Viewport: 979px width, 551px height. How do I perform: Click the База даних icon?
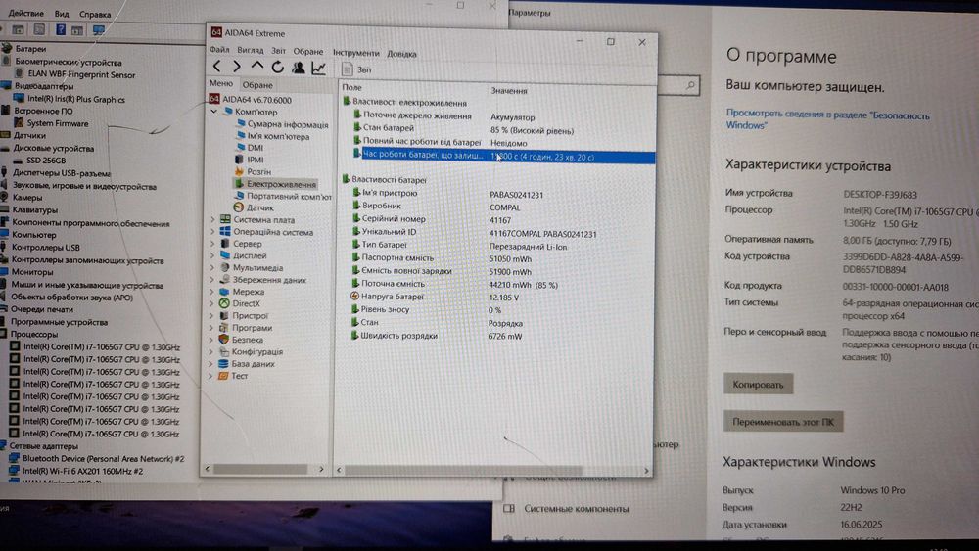pos(223,364)
